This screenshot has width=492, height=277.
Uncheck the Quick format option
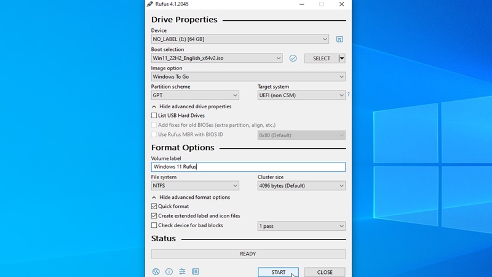coord(154,206)
